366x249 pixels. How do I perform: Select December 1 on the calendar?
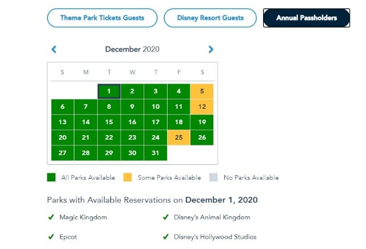(109, 92)
